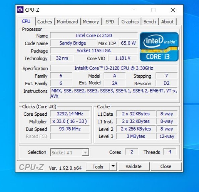Open the Socket #1 selection combo box

[x=70, y=152]
